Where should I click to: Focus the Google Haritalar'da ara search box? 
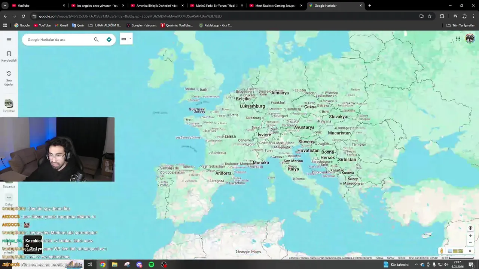[58, 40]
